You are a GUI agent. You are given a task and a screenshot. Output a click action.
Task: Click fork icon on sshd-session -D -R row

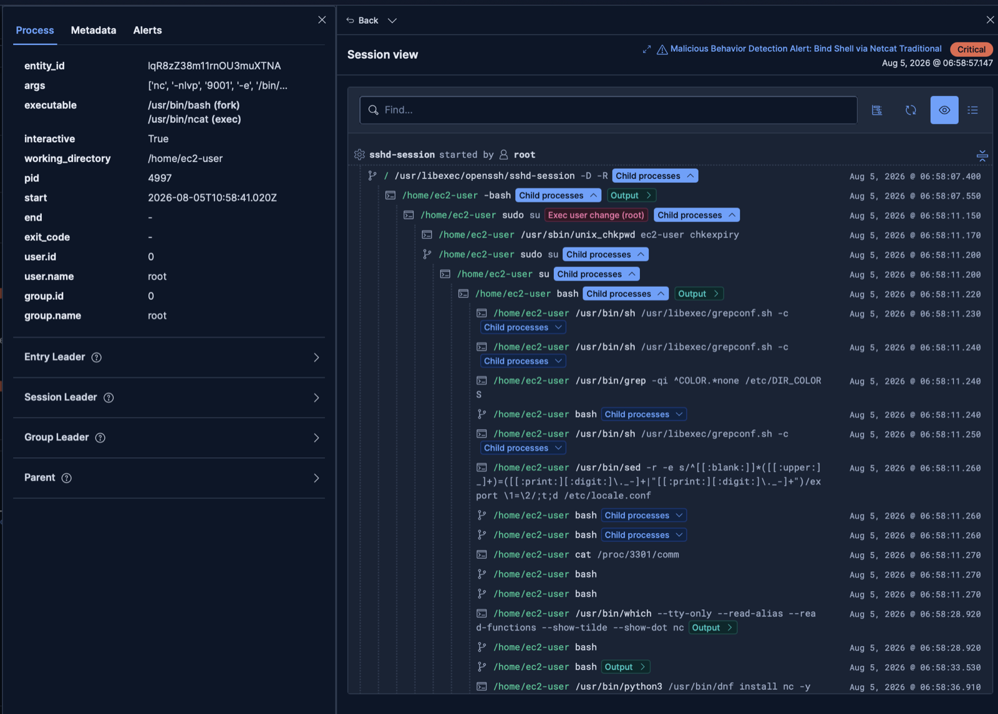tap(372, 176)
